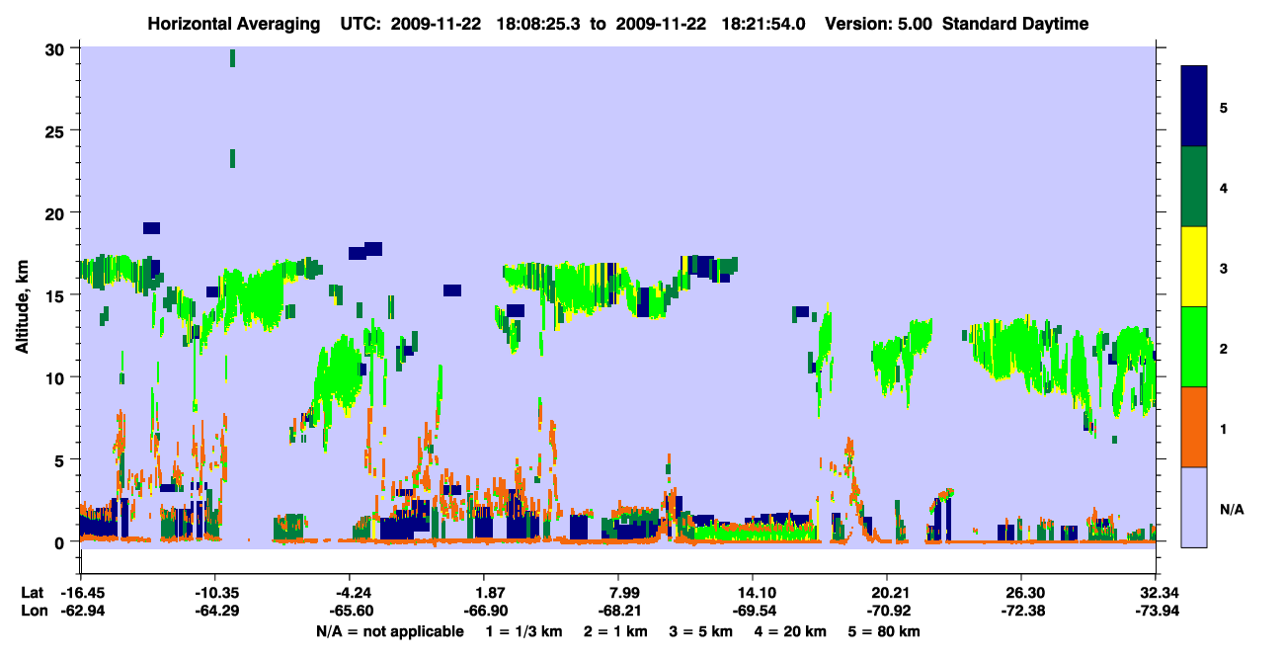Screen dimensions: 1284x659
Task: Click longitude value -70.92
Action: (x=888, y=611)
